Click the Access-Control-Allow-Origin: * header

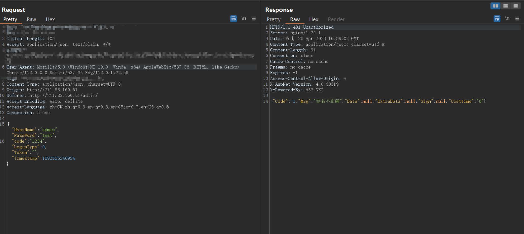point(308,79)
